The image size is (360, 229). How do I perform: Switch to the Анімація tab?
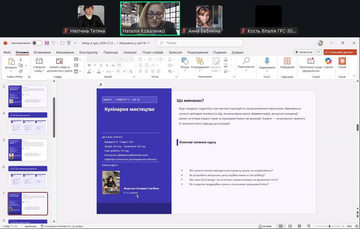(130, 53)
